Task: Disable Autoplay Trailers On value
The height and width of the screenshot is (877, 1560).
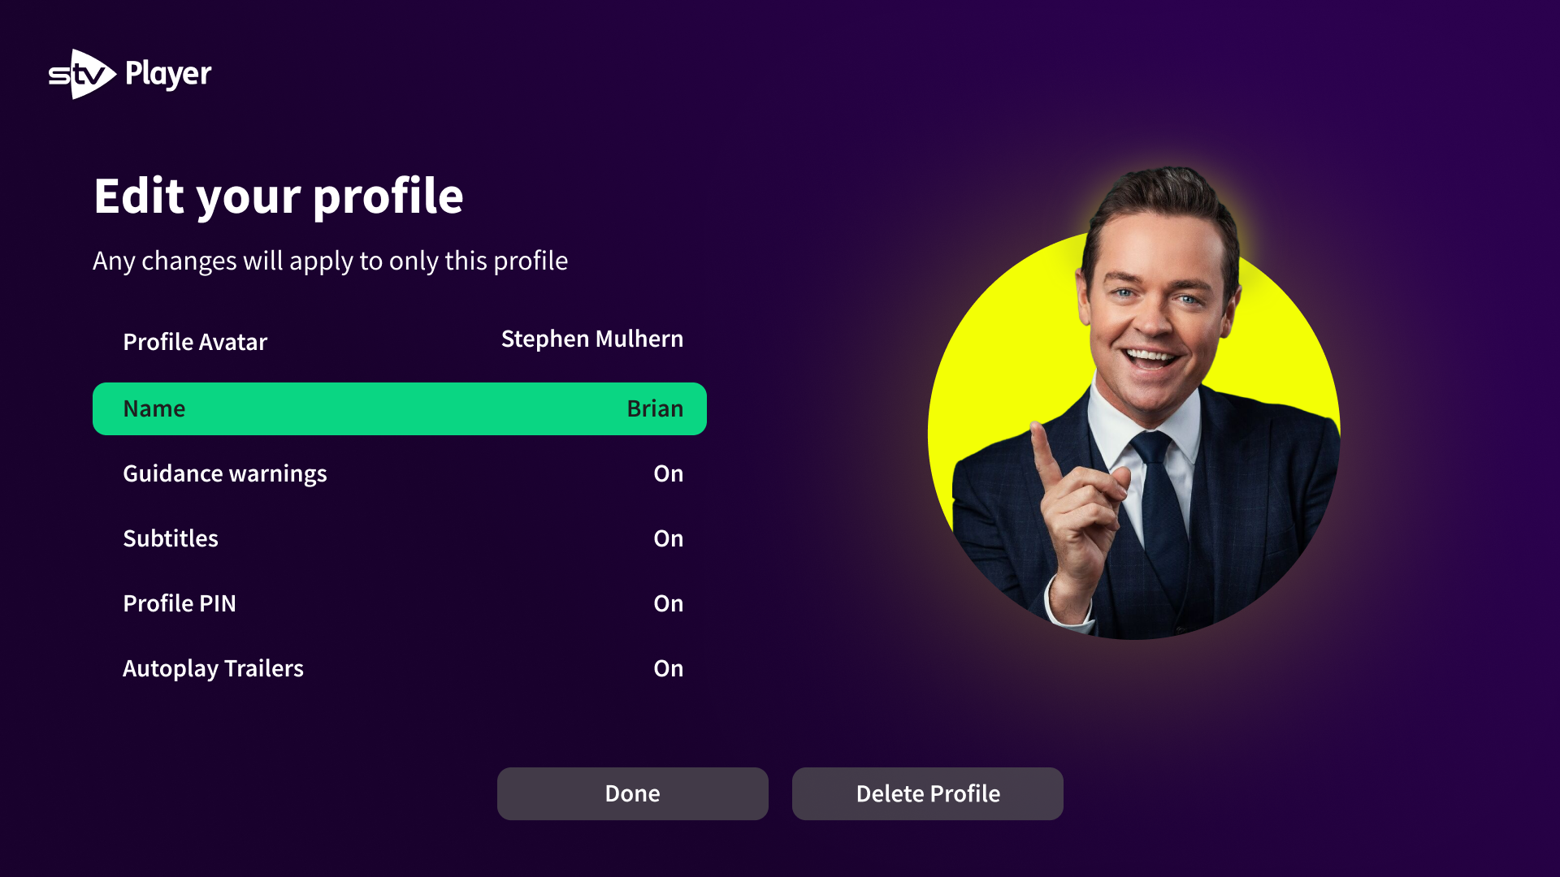Action: (x=668, y=668)
